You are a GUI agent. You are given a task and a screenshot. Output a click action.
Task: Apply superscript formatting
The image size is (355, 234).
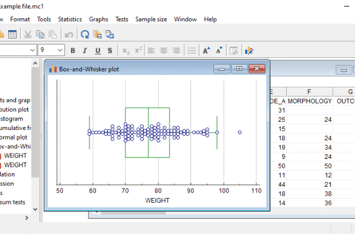[138, 50]
